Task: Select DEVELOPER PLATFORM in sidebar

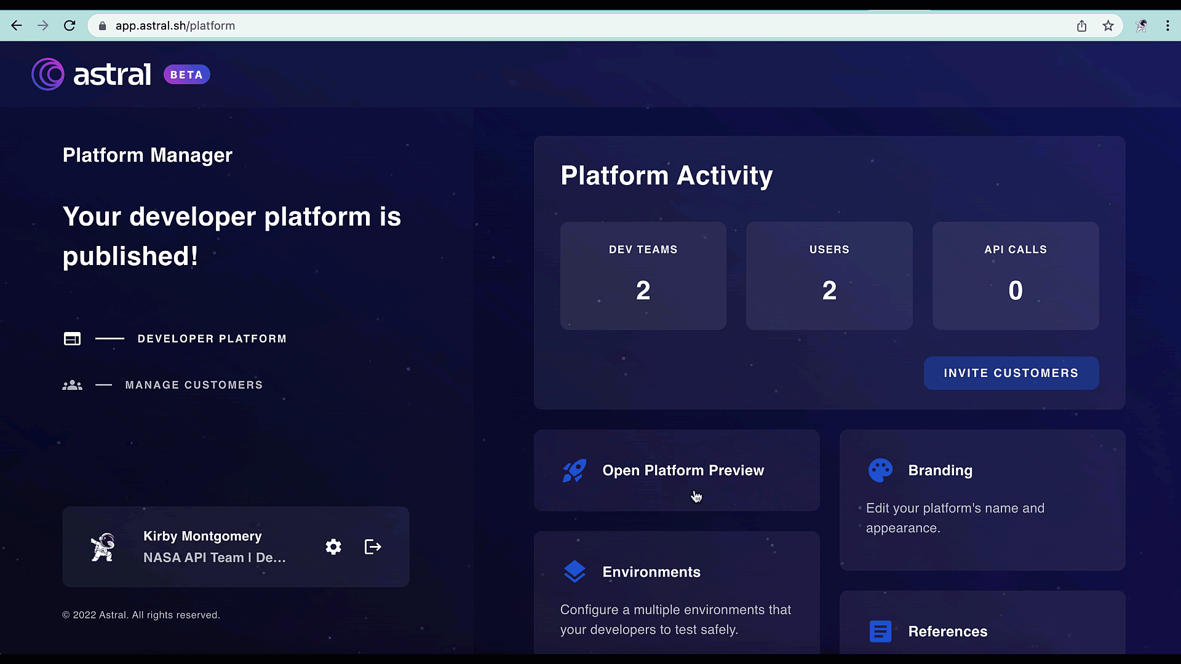Action: pos(212,339)
